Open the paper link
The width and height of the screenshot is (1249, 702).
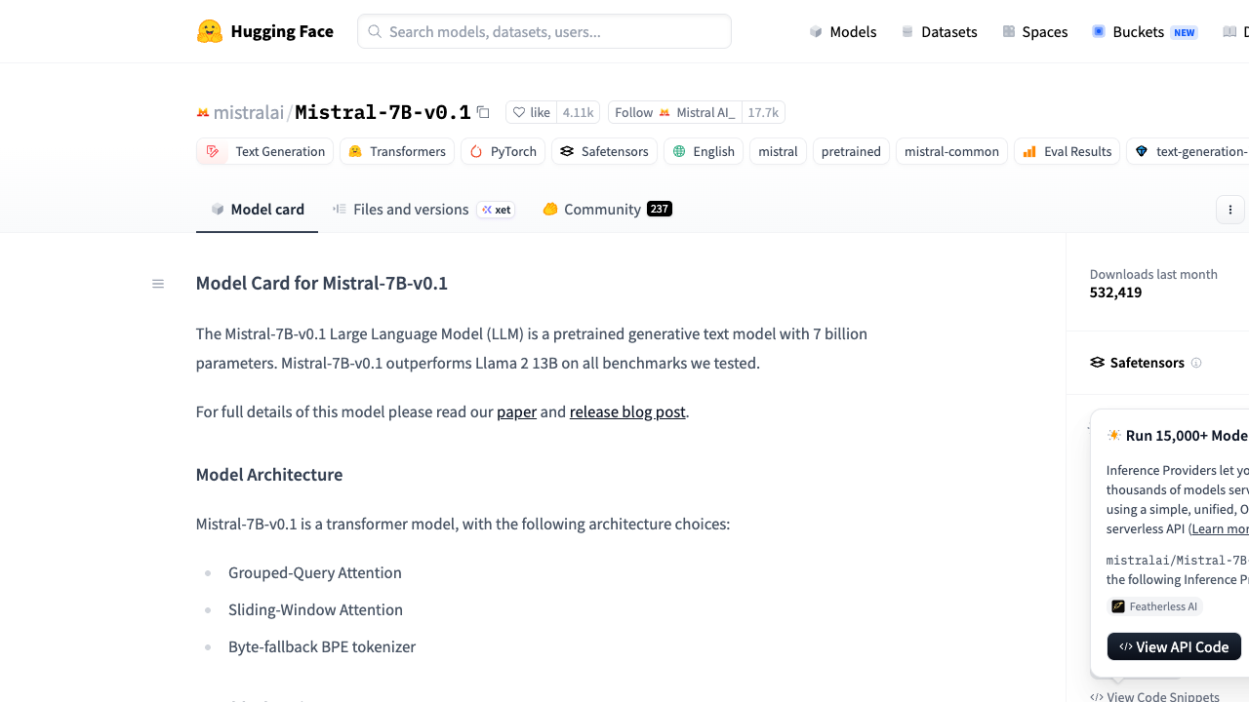click(516, 411)
